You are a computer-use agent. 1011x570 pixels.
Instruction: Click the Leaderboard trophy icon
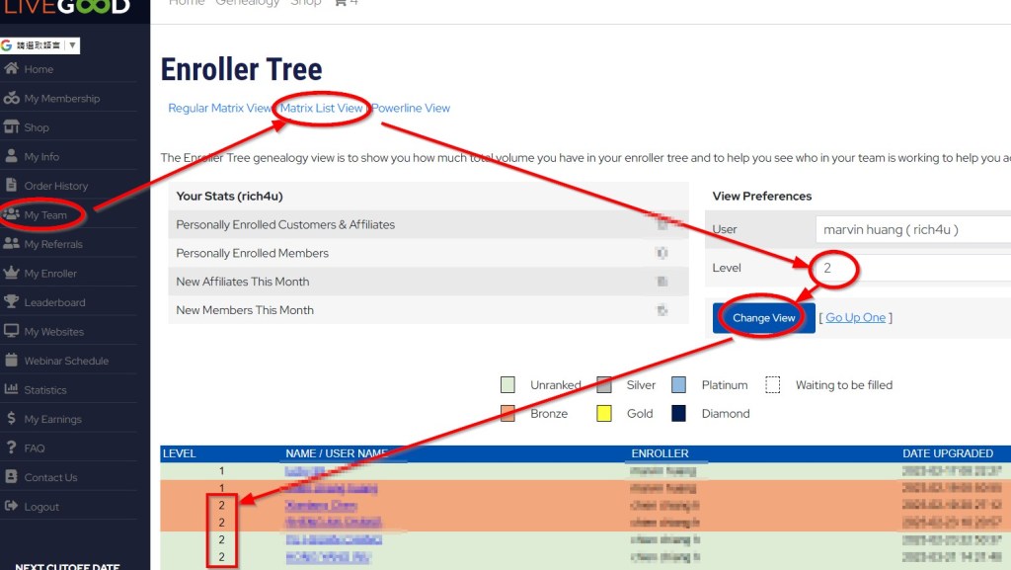pos(12,302)
